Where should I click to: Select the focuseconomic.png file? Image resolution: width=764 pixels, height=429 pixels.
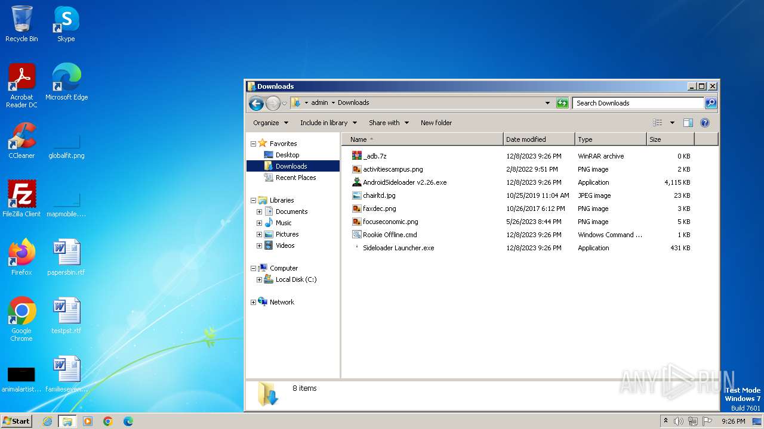click(390, 222)
